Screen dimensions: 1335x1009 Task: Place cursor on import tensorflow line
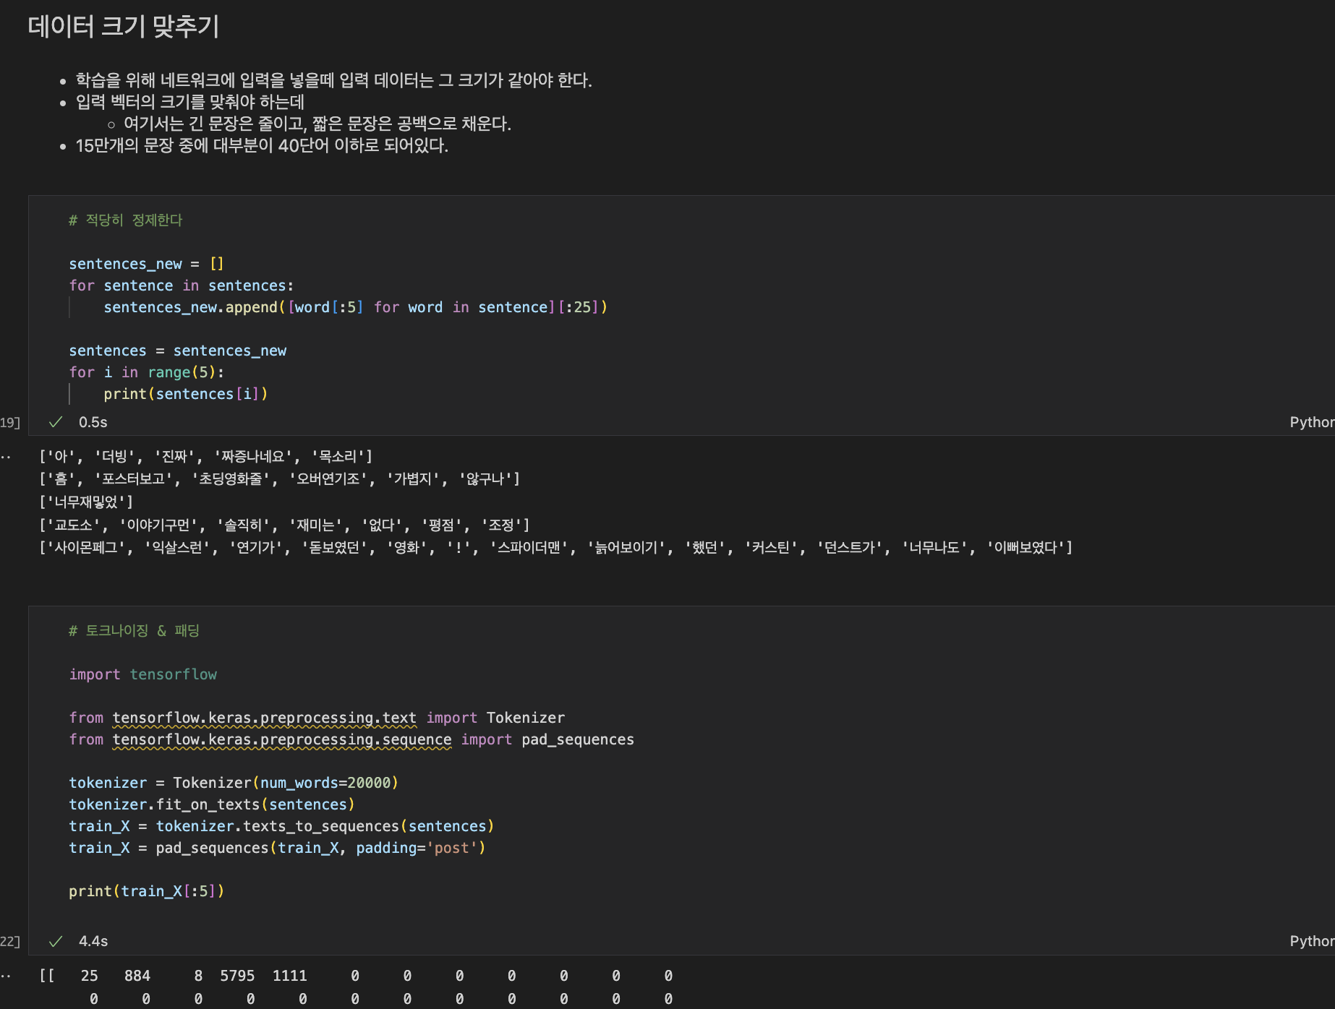click(x=143, y=674)
